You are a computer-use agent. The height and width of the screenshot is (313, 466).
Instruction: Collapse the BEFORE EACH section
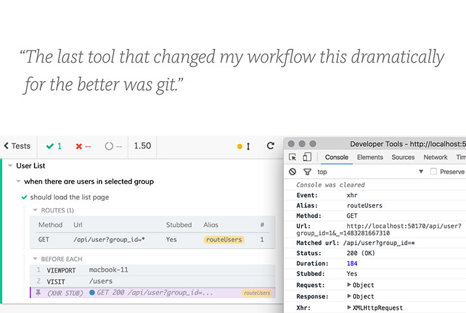click(x=35, y=259)
